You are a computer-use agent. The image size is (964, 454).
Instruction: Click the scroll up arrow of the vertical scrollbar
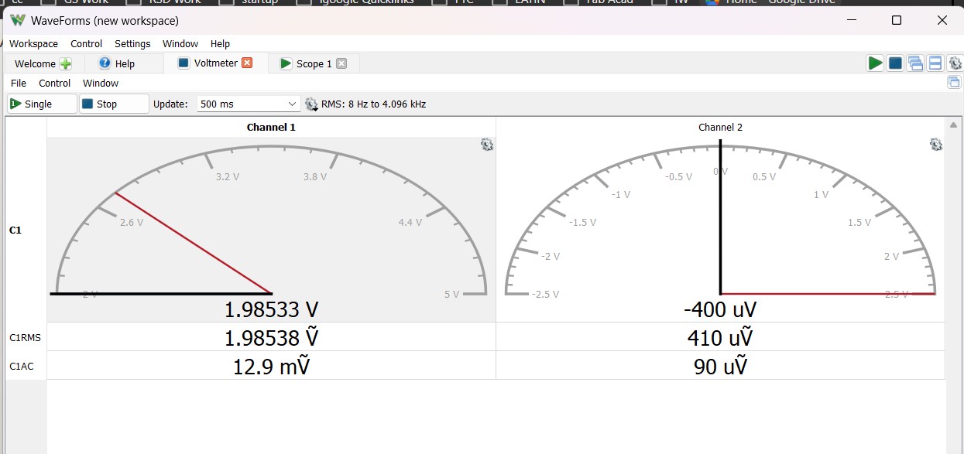point(954,125)
